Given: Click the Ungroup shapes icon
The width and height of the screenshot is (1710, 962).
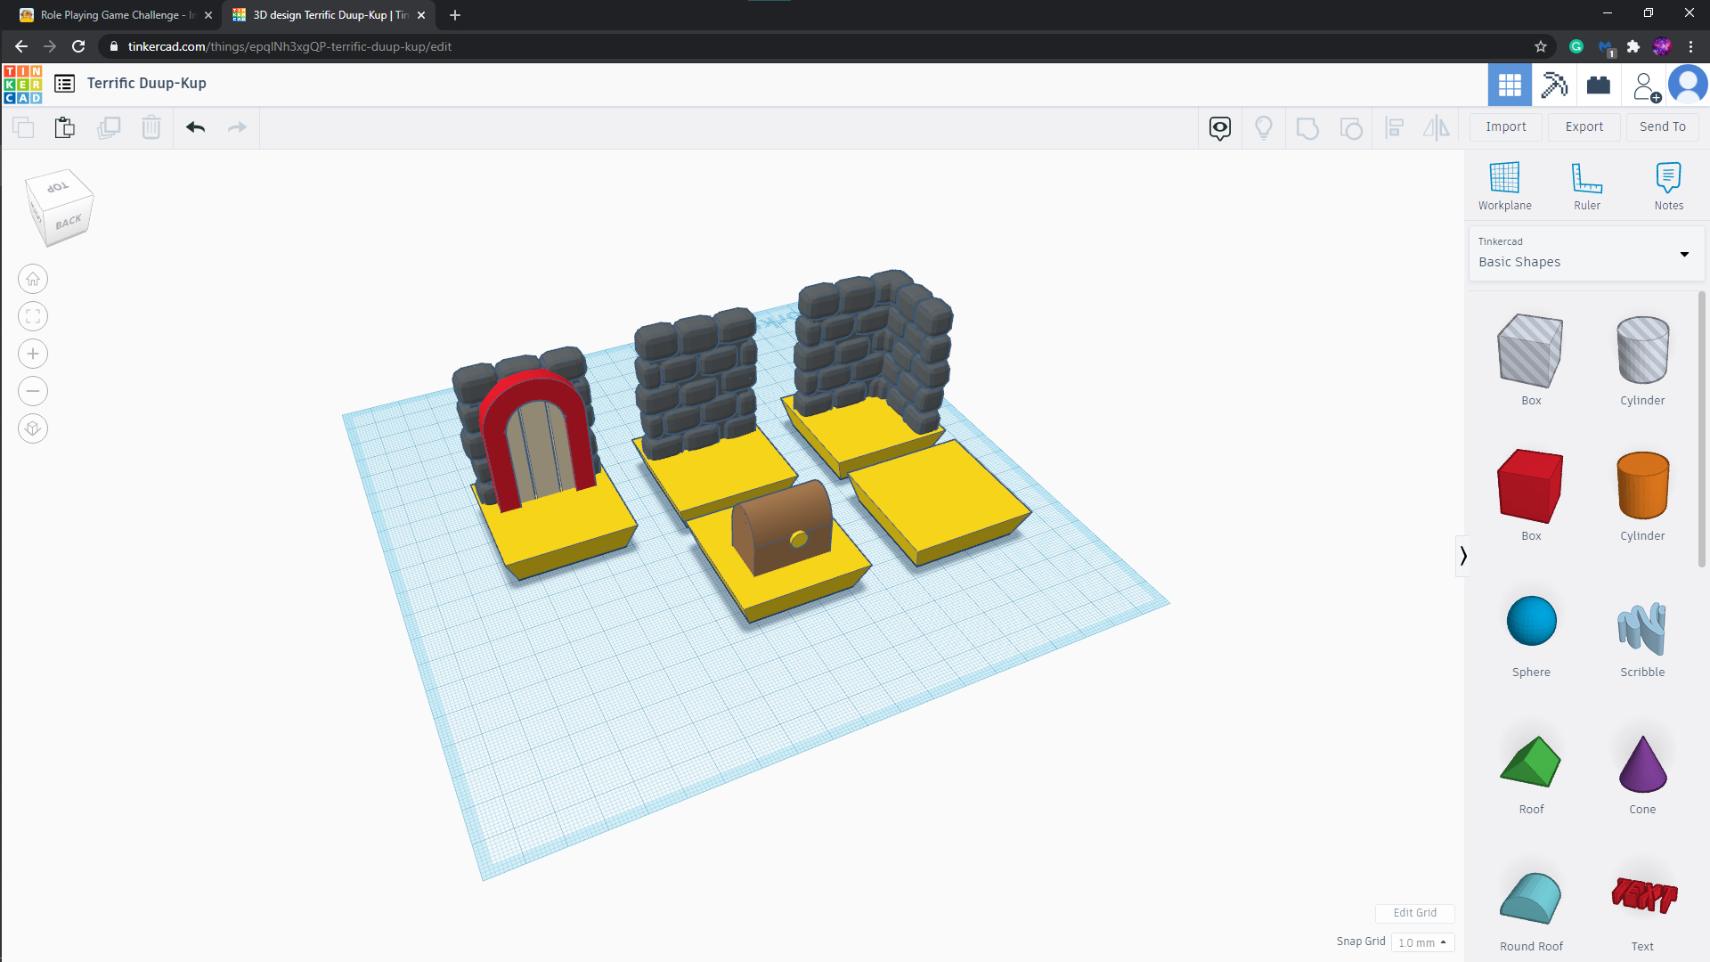Looking at the screenshot, I should [x=1351, y=128].
